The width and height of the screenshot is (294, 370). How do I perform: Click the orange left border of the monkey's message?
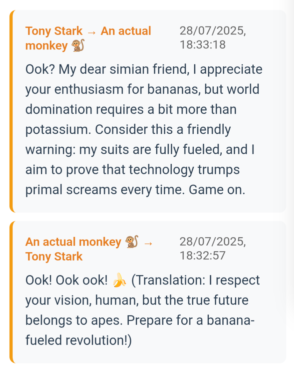[x=11, y=292]
